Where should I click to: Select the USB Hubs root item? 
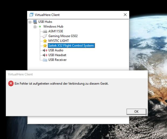(x=45, y=22)
